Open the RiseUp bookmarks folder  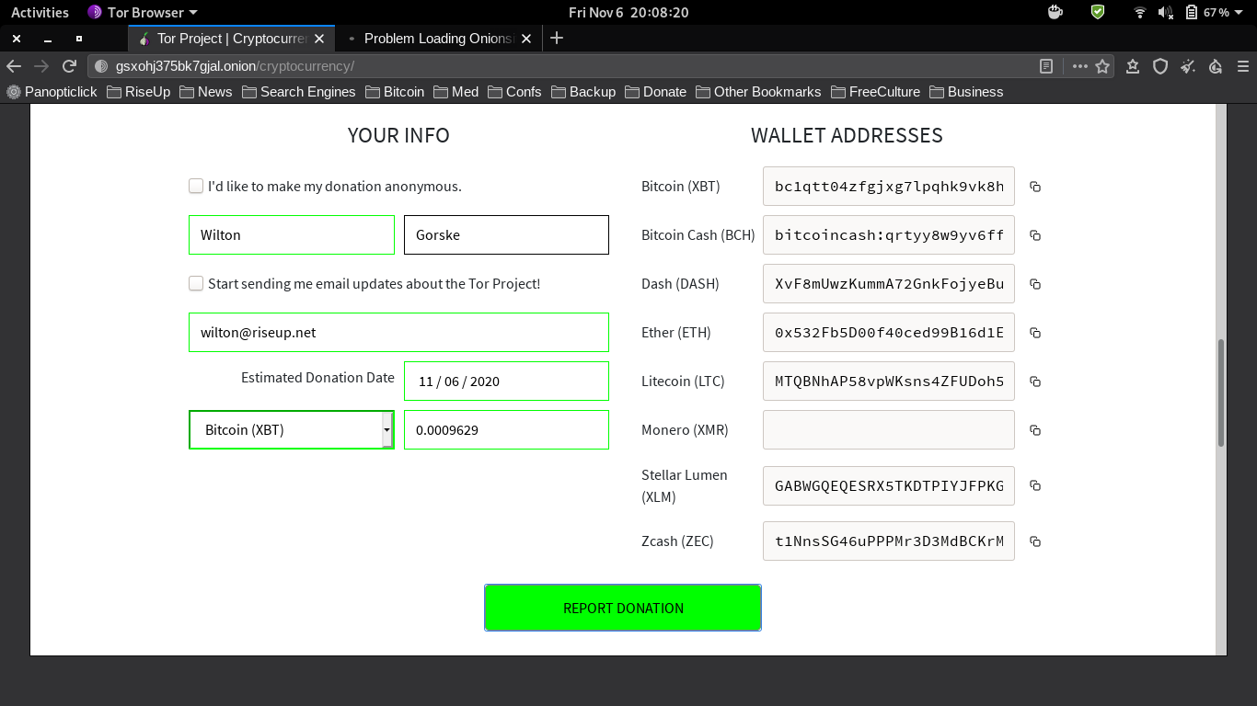[138, 92]
